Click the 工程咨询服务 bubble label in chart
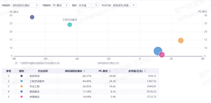 click(x=70, y=20)
